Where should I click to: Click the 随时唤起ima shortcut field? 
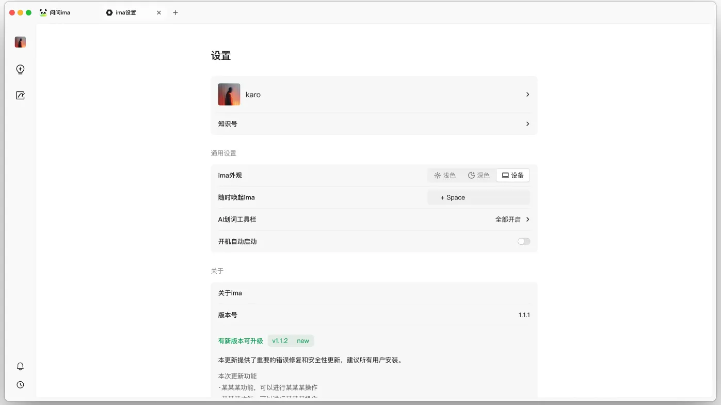point(478,197)
